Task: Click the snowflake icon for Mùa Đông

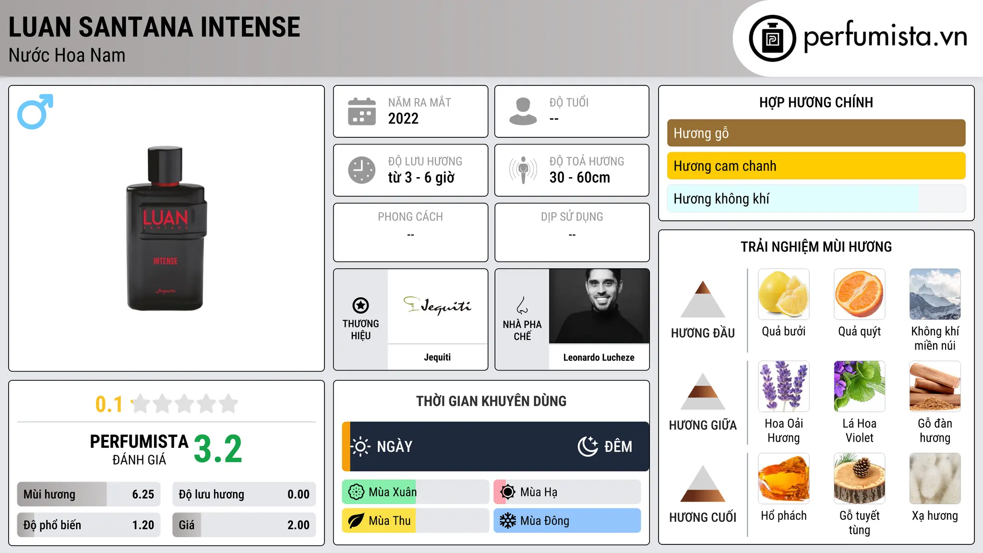Action: click(508, 521)
